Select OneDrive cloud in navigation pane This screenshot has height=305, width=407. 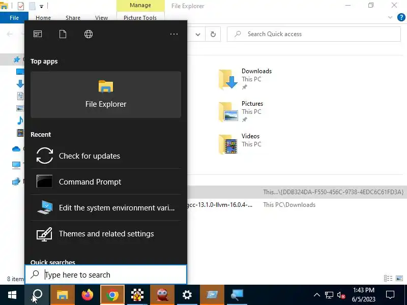click(x=16, y=149)
